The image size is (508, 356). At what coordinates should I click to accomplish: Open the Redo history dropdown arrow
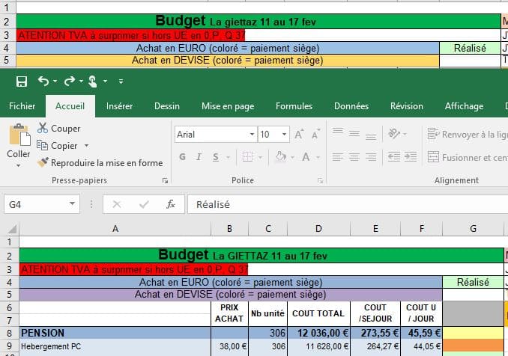pos(81,82)
